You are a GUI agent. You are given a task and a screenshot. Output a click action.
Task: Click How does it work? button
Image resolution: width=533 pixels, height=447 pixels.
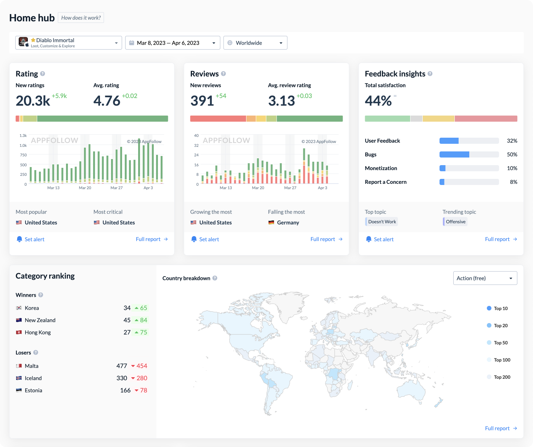click(81, 18)
